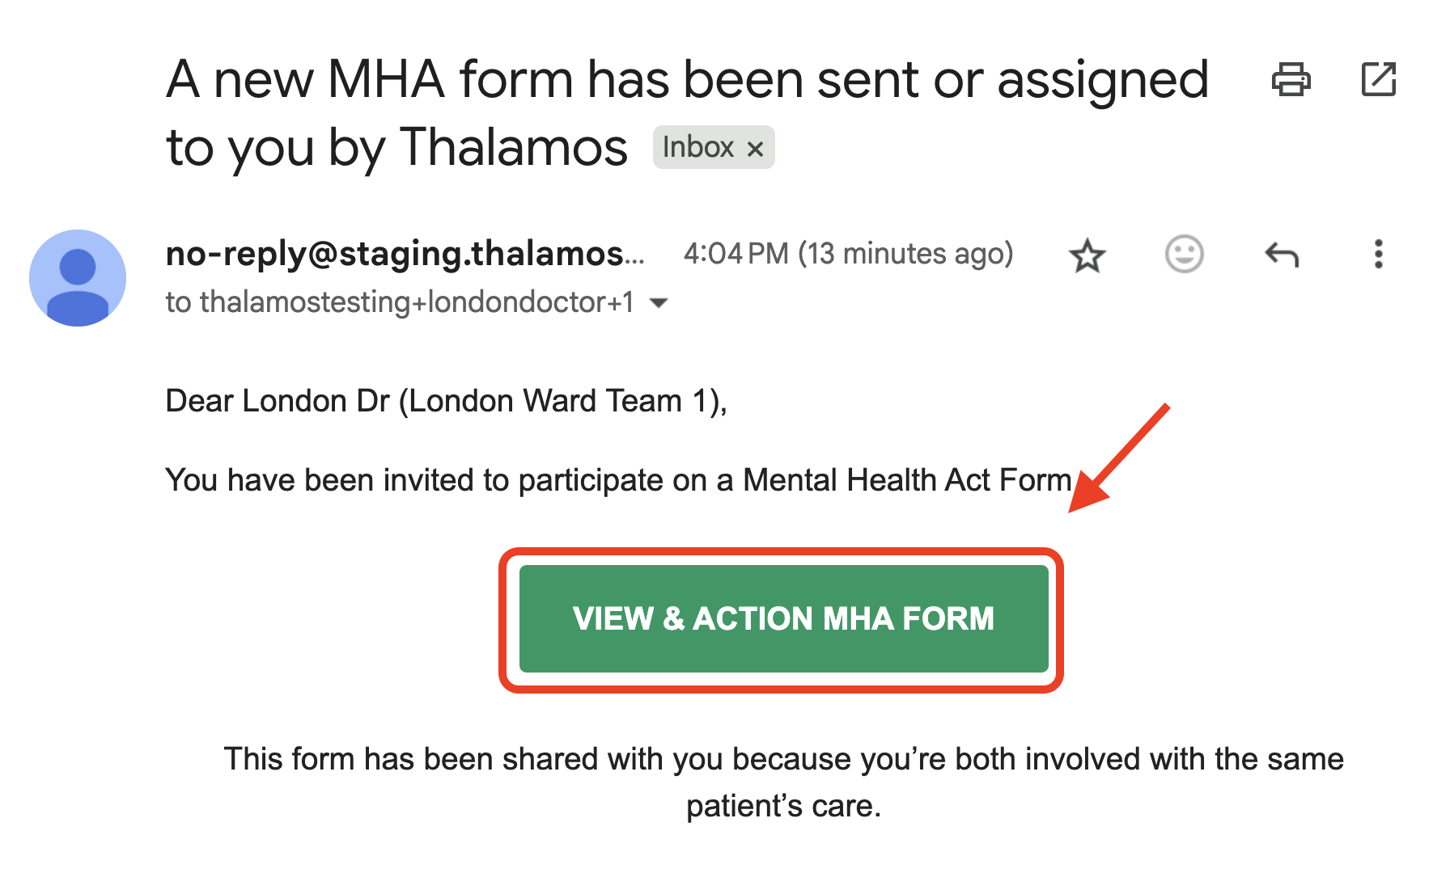The width and height of the screenshot is (1450, 873).
Task: Click the 'You have been invited' sentence
Action: click(619, 480)
